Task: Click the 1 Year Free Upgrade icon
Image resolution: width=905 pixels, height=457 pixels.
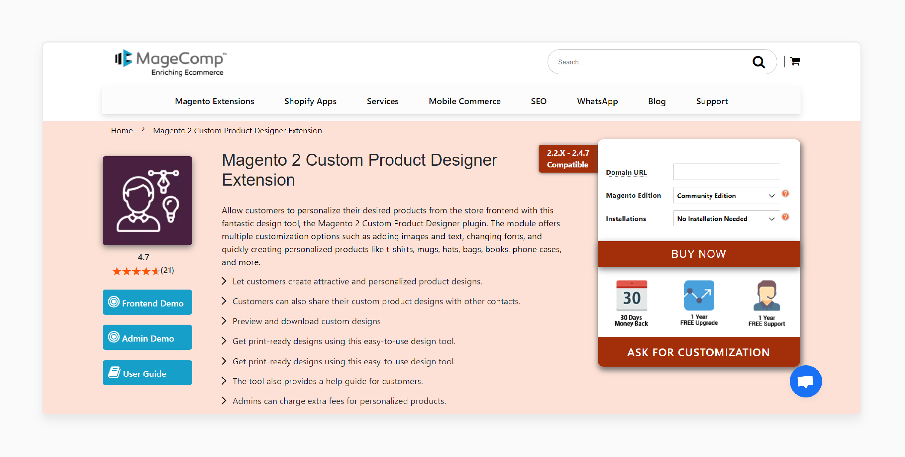Action: click(699, 295)
